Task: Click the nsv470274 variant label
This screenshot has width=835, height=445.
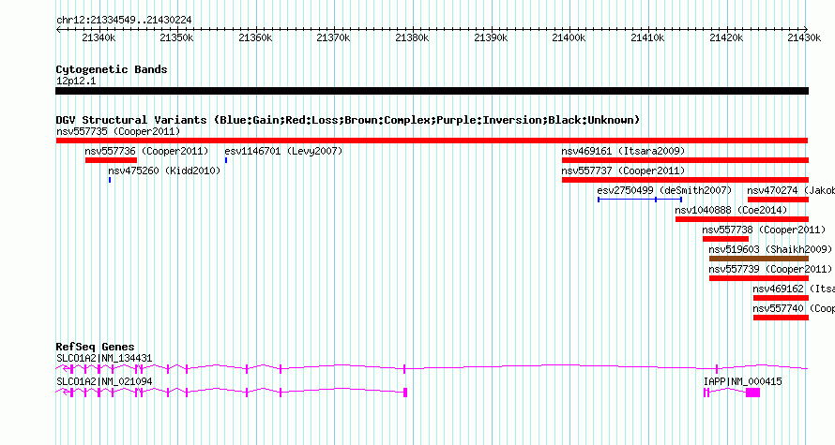Action: [x=791, y=190]
